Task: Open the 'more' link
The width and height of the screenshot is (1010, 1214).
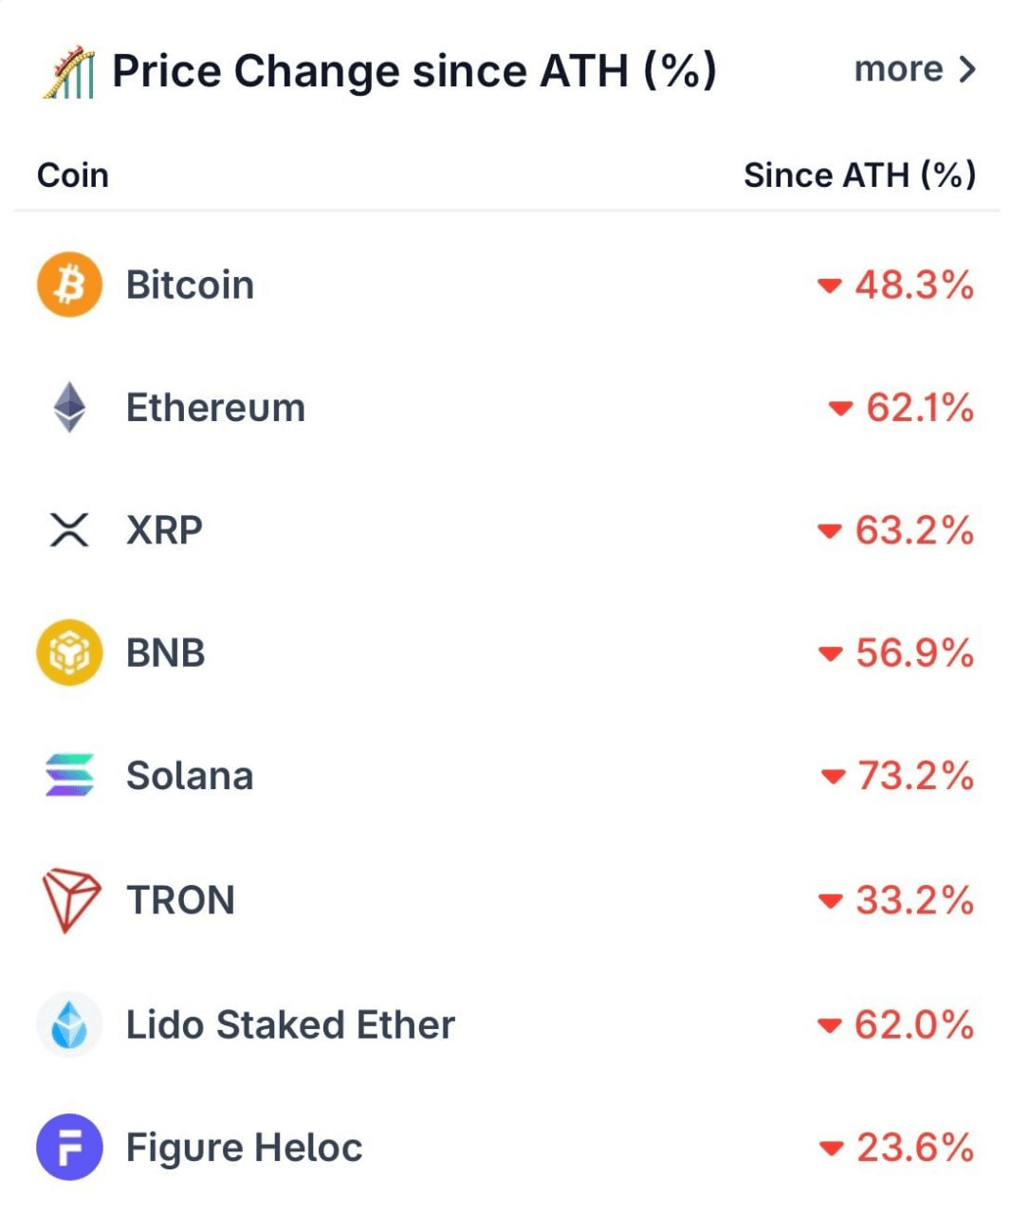Action: pyautogui.click(x=898, y=69)
